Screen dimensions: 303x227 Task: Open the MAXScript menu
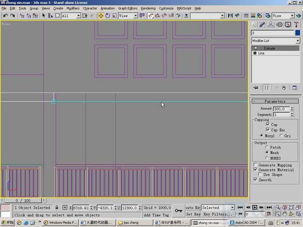click(184, 8)
